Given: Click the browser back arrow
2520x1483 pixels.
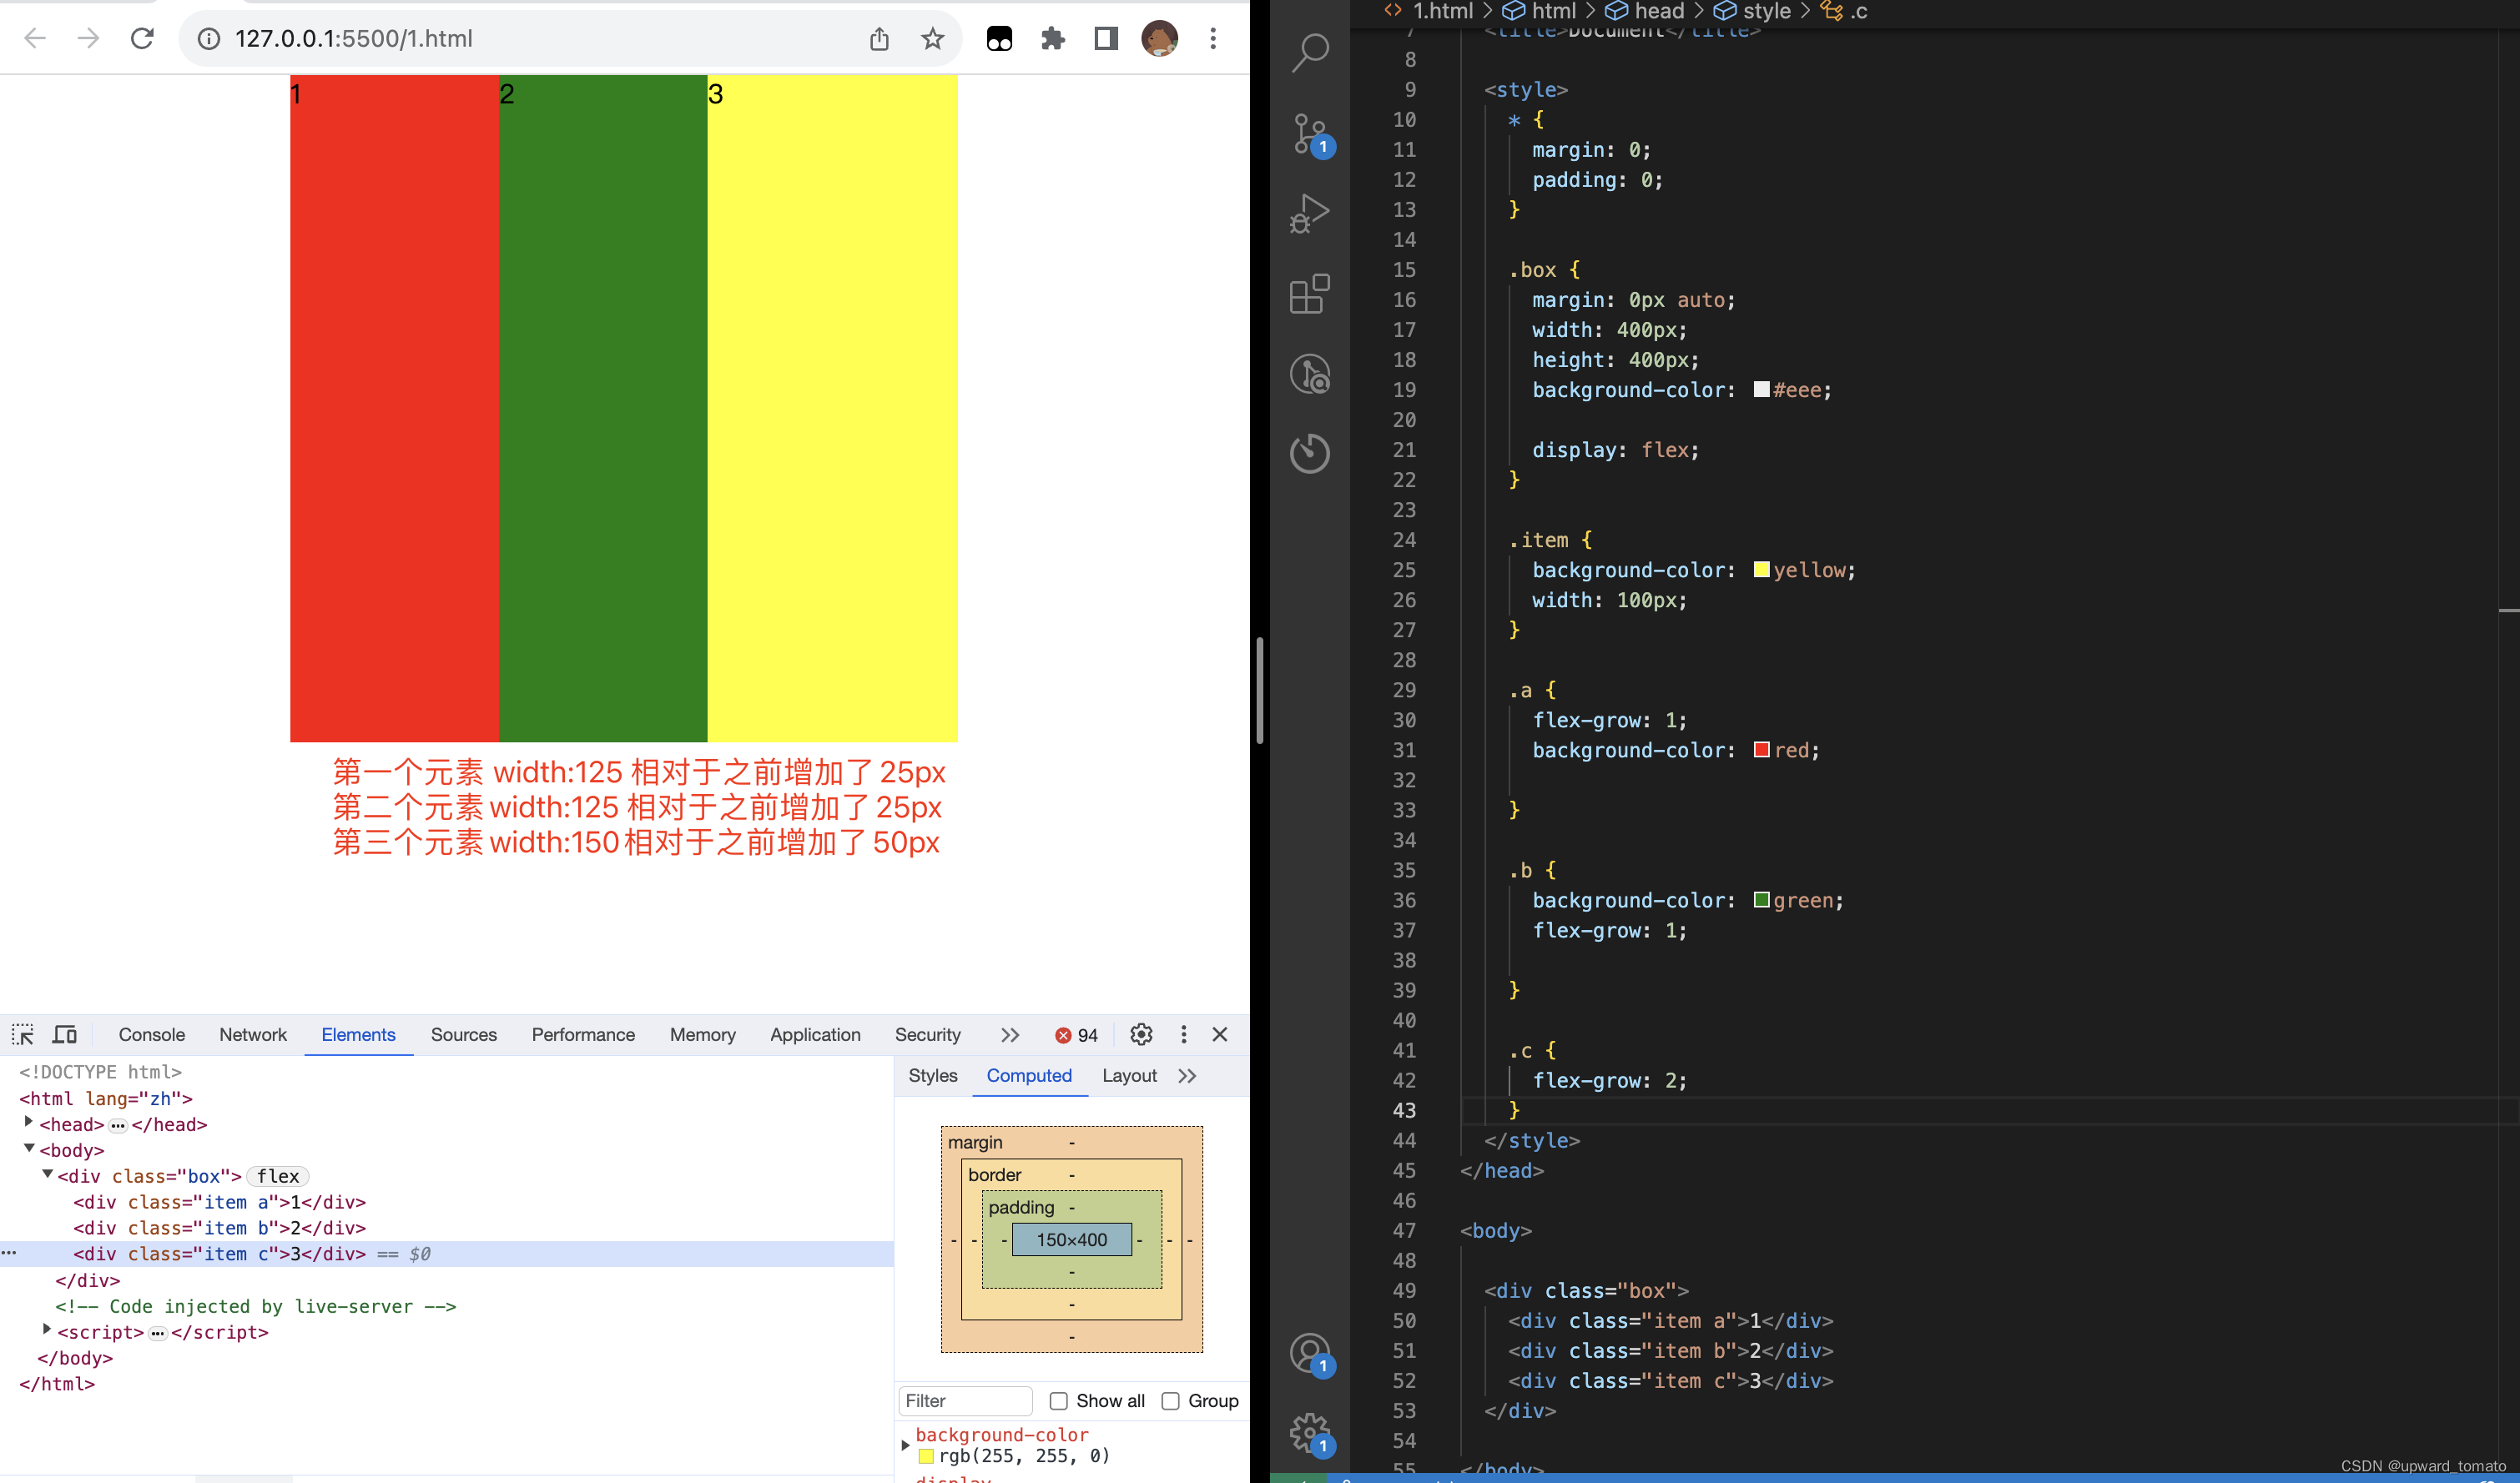Looking at the screenshot, I should point(35,39).
